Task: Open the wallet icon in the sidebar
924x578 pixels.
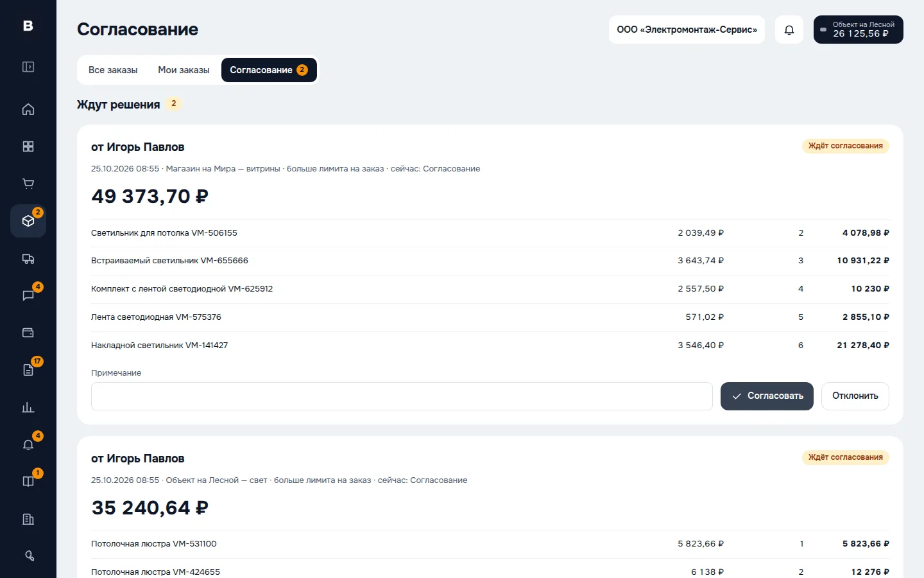Action: click(28, 333)
